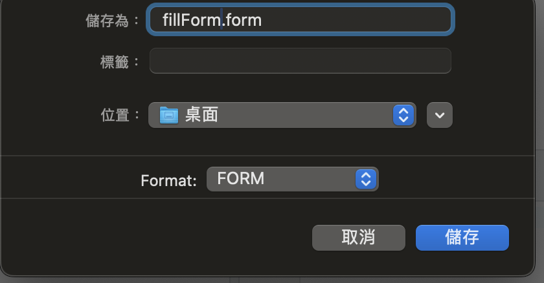Expand the full file browser with chevron button
This screenshot has width=544, height=283.
pyautogui.click(x=440, y=115)
